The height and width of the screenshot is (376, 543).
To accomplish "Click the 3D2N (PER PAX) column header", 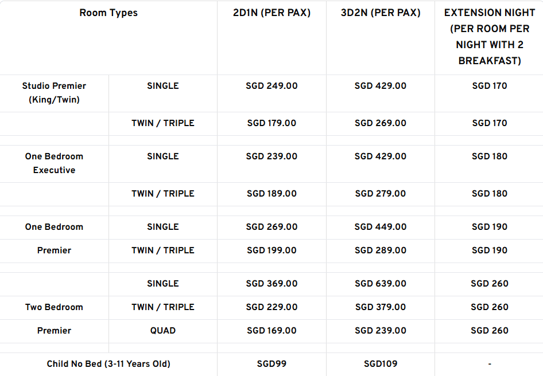I will pyautogui.click(x=381, y=13).
